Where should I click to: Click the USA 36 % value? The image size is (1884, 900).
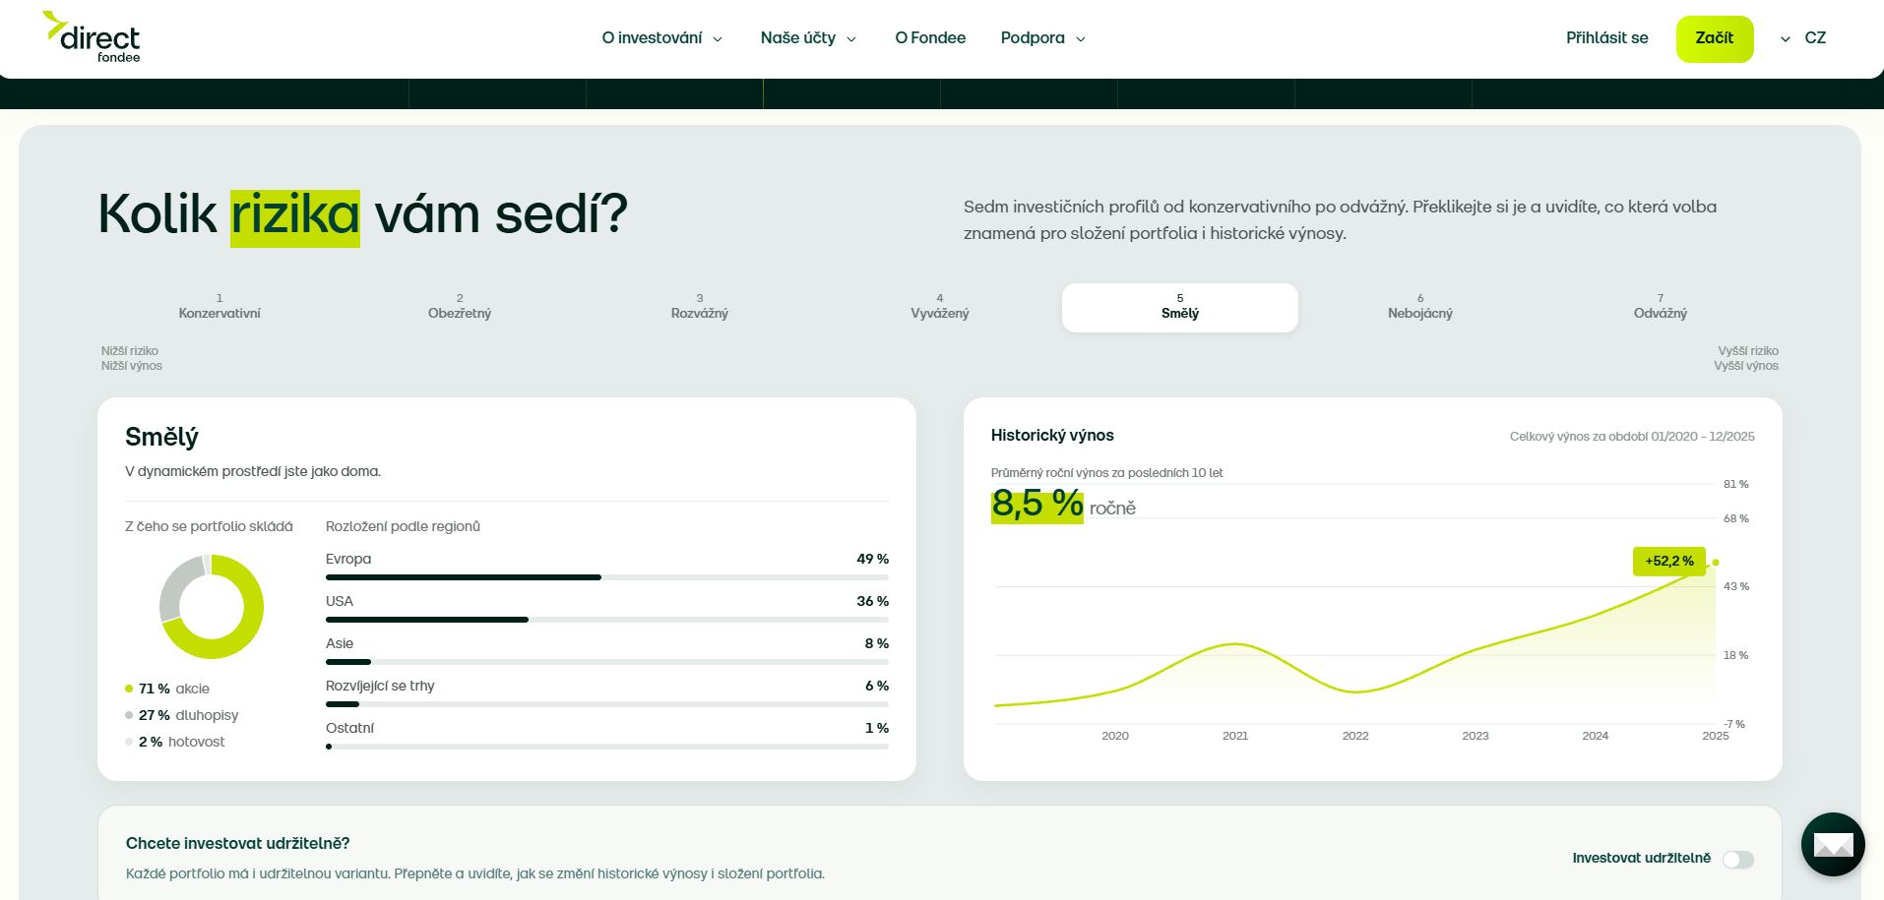(x=872, y=601)
